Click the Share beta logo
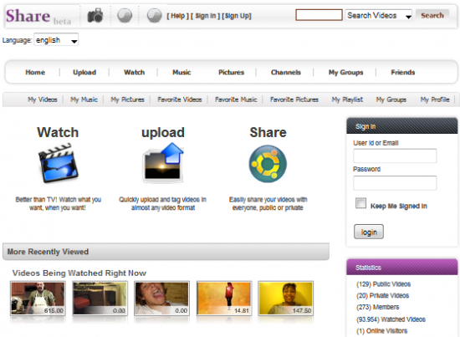 [38, 17]
